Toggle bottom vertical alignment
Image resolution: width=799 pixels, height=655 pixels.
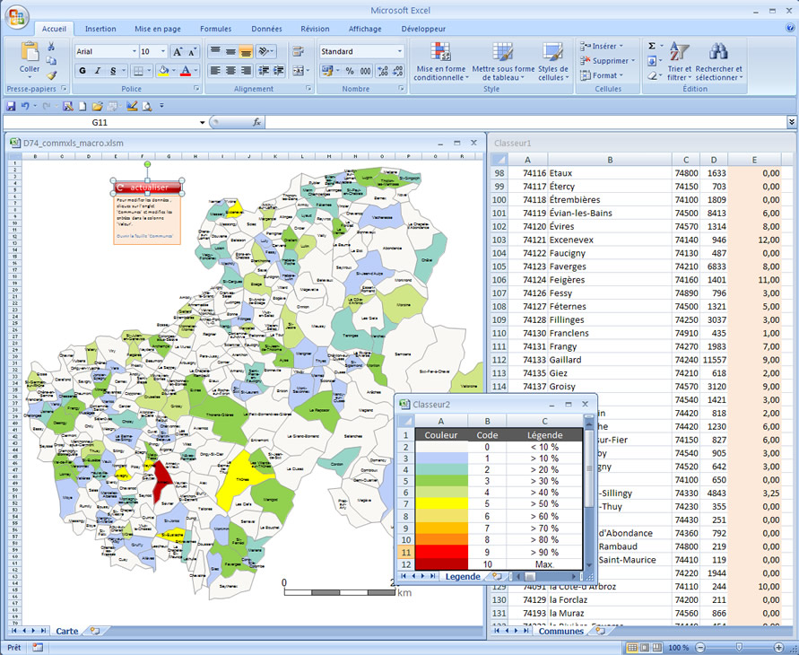(246, 51)
